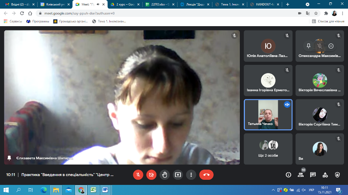Switch to Київський ун... tab
This screenshot has width=348, height=195.
(55, 4)
